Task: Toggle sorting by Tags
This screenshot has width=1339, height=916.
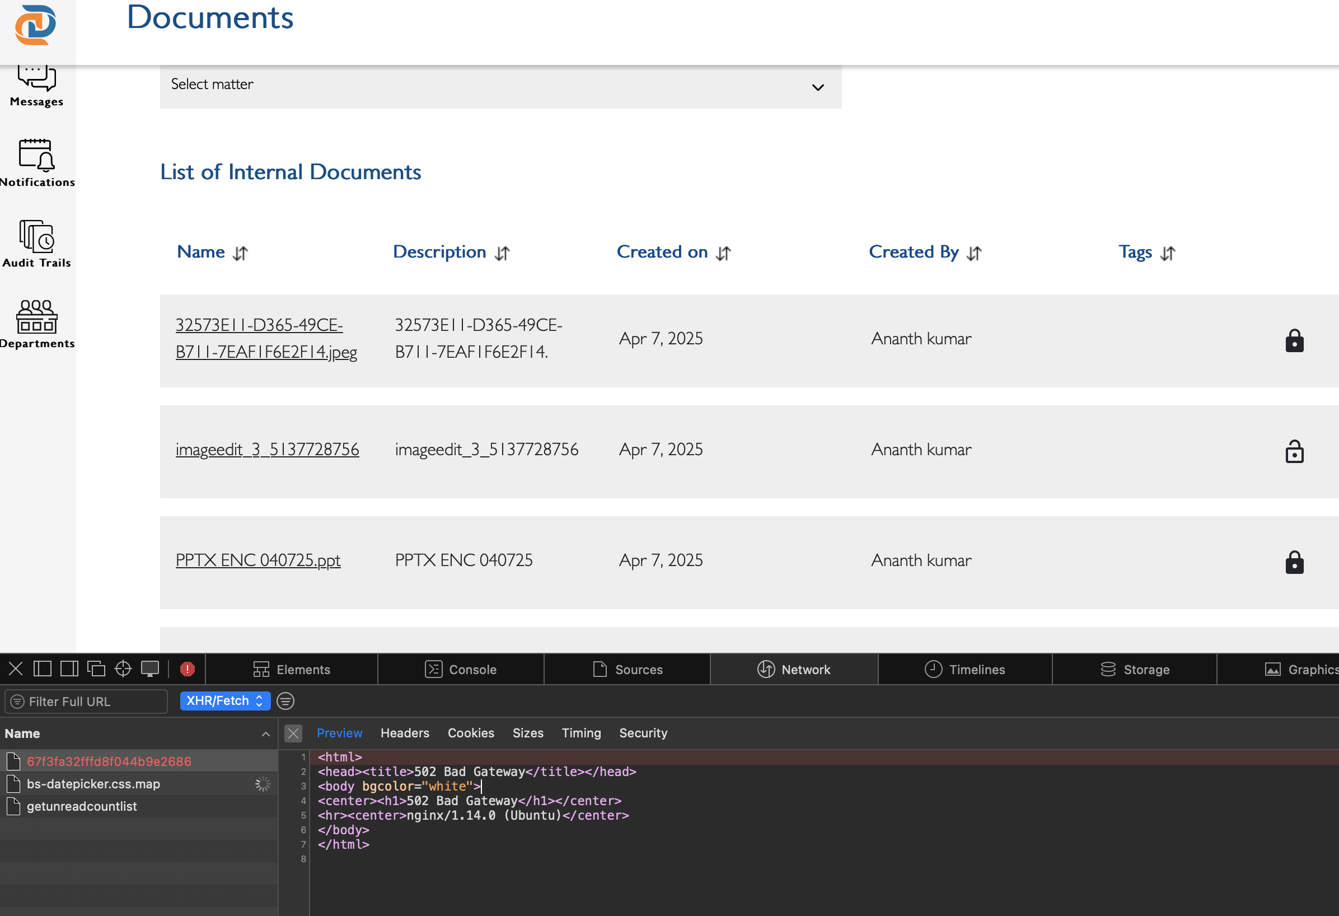Action: pos(1168,253)
